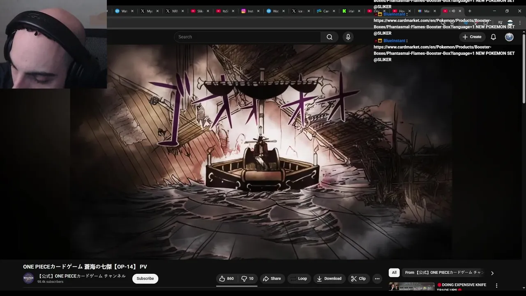Mute audio icon on active tab
The image size is (526, 296).
click(x=453, y=11)
